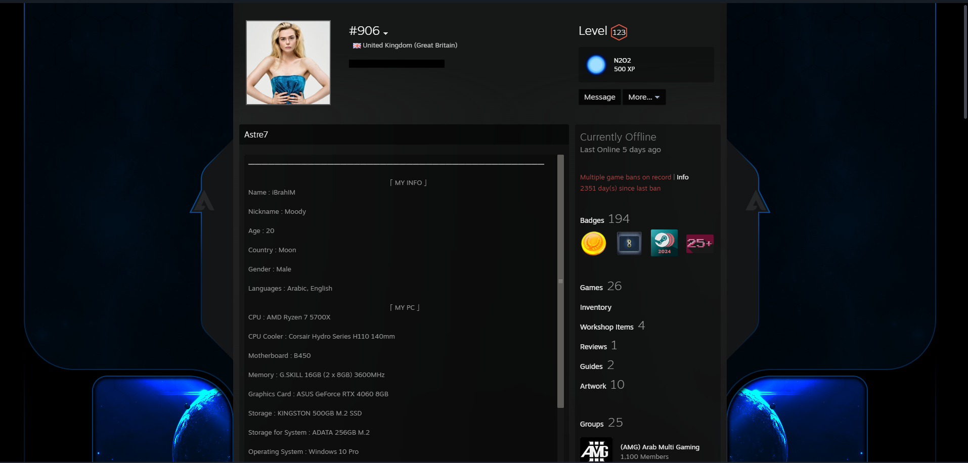Open the Games 26 link
This screenshot has height=463, width=968.
point(601,287)
